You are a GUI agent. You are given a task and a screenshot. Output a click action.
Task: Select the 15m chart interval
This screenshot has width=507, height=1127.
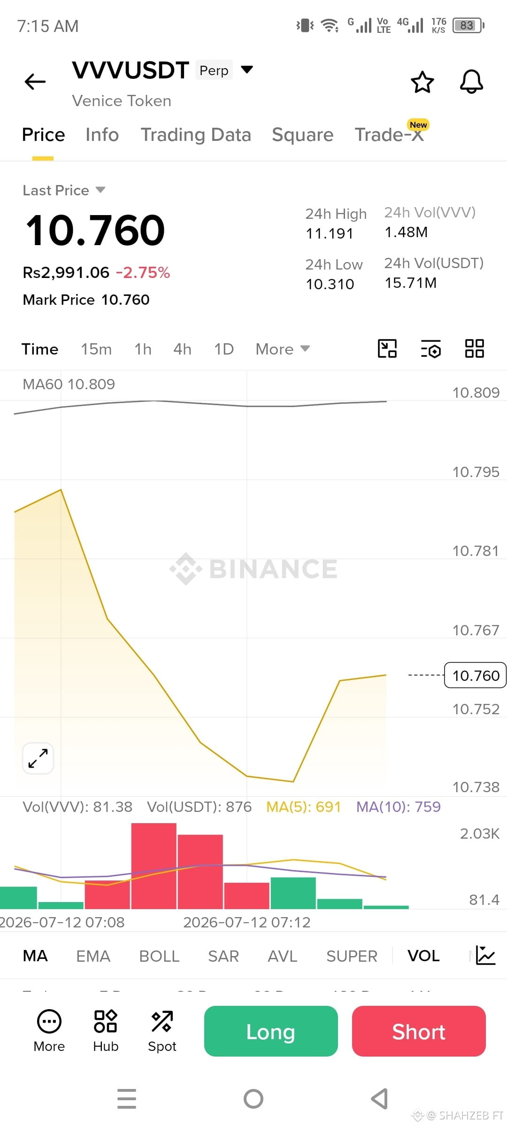(x=96, y=349)
